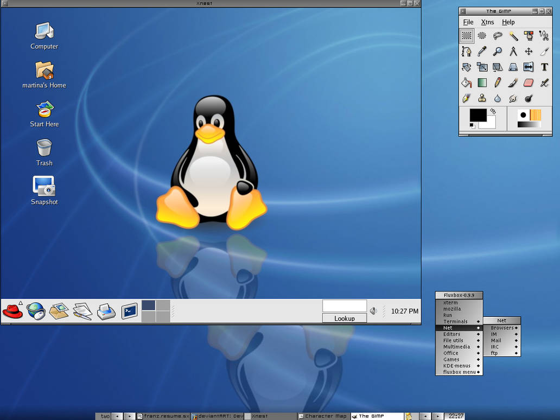The height and width of the screenshot is (420, 560).
Task: Click the white background color swatch
Action: click(x=491, y=125)
